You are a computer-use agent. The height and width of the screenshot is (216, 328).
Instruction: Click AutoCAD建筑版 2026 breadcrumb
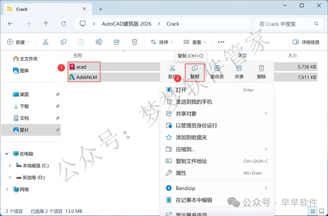pyautogui.click(x=127, y=24)
